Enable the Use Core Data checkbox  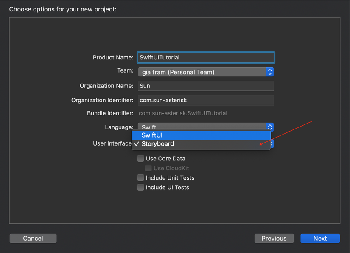(x=141, y=159)
